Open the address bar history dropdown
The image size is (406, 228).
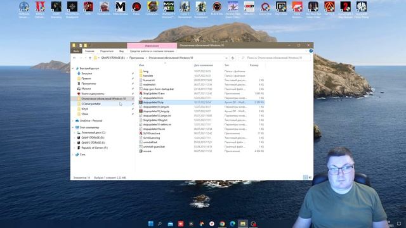pyautogui.click(x=226, y=58)
